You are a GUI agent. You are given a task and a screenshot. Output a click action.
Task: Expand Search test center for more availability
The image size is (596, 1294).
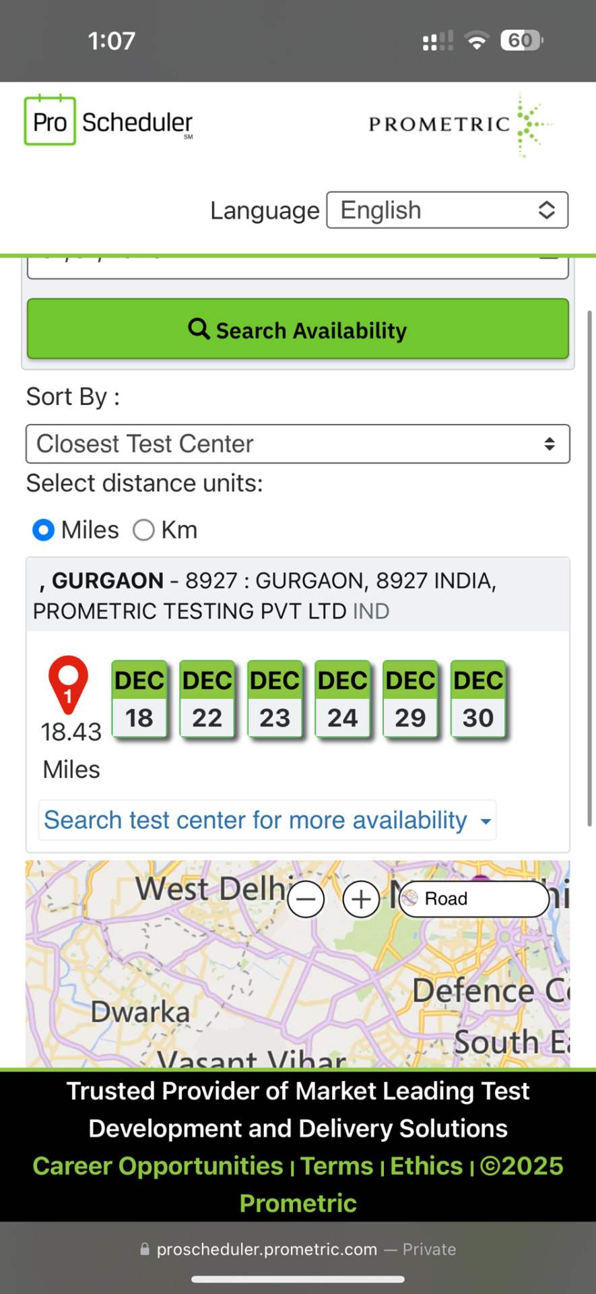tap(267, 820)
